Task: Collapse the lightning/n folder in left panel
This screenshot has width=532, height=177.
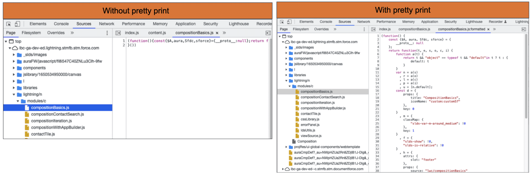Action: click(14, 95)
